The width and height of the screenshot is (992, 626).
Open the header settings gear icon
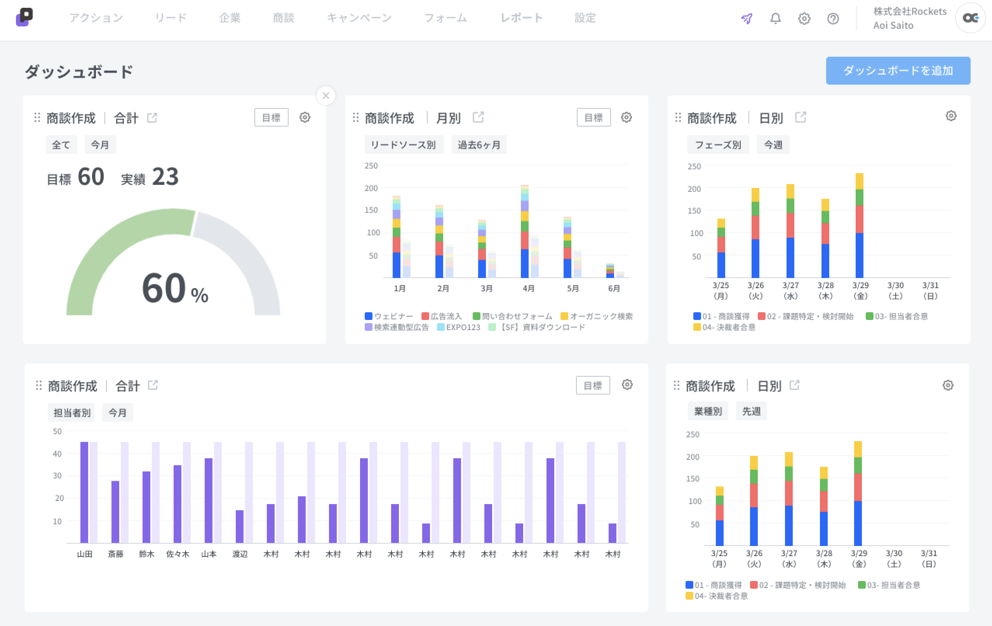pyautogui.click(x=804, y=19)
